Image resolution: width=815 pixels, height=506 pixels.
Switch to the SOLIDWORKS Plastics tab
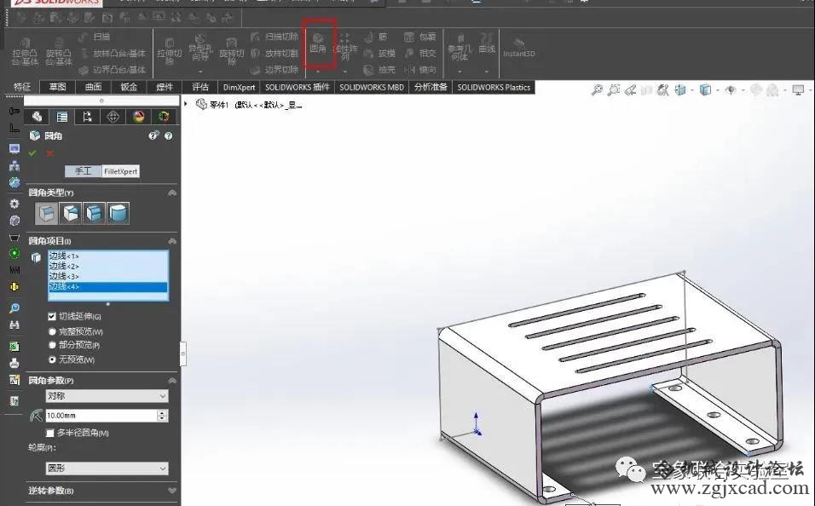point(494,87)
